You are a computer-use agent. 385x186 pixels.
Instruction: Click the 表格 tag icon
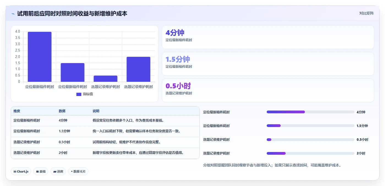coord(37,171)
